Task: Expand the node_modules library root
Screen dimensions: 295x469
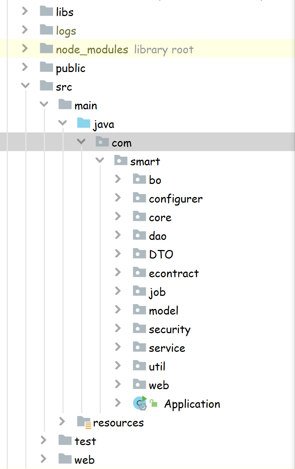Action: [x=25, y=49]
